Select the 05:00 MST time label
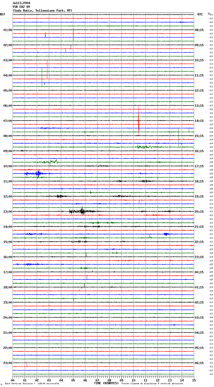214x387 pixels. pos(8,91)
